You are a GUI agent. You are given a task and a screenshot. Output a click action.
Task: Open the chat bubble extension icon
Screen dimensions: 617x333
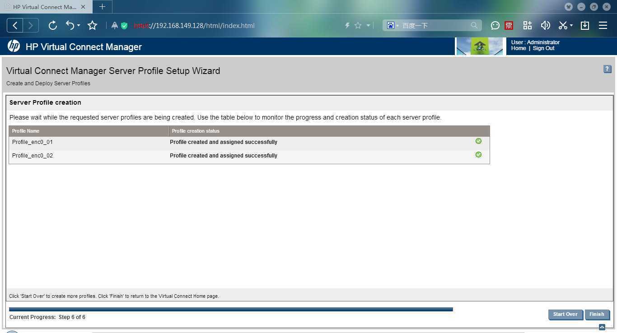point(495,25)
